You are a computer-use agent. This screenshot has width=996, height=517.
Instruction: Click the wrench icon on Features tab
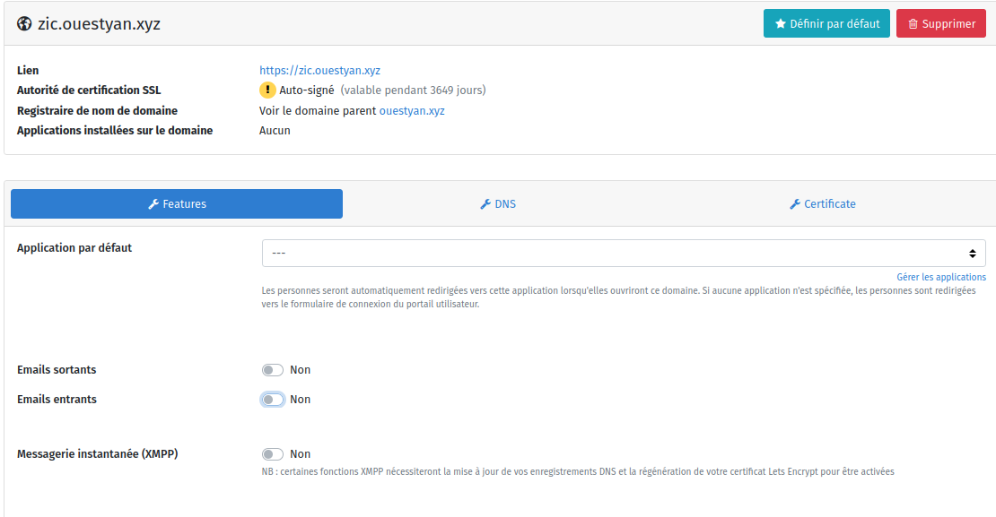[153, 204]
